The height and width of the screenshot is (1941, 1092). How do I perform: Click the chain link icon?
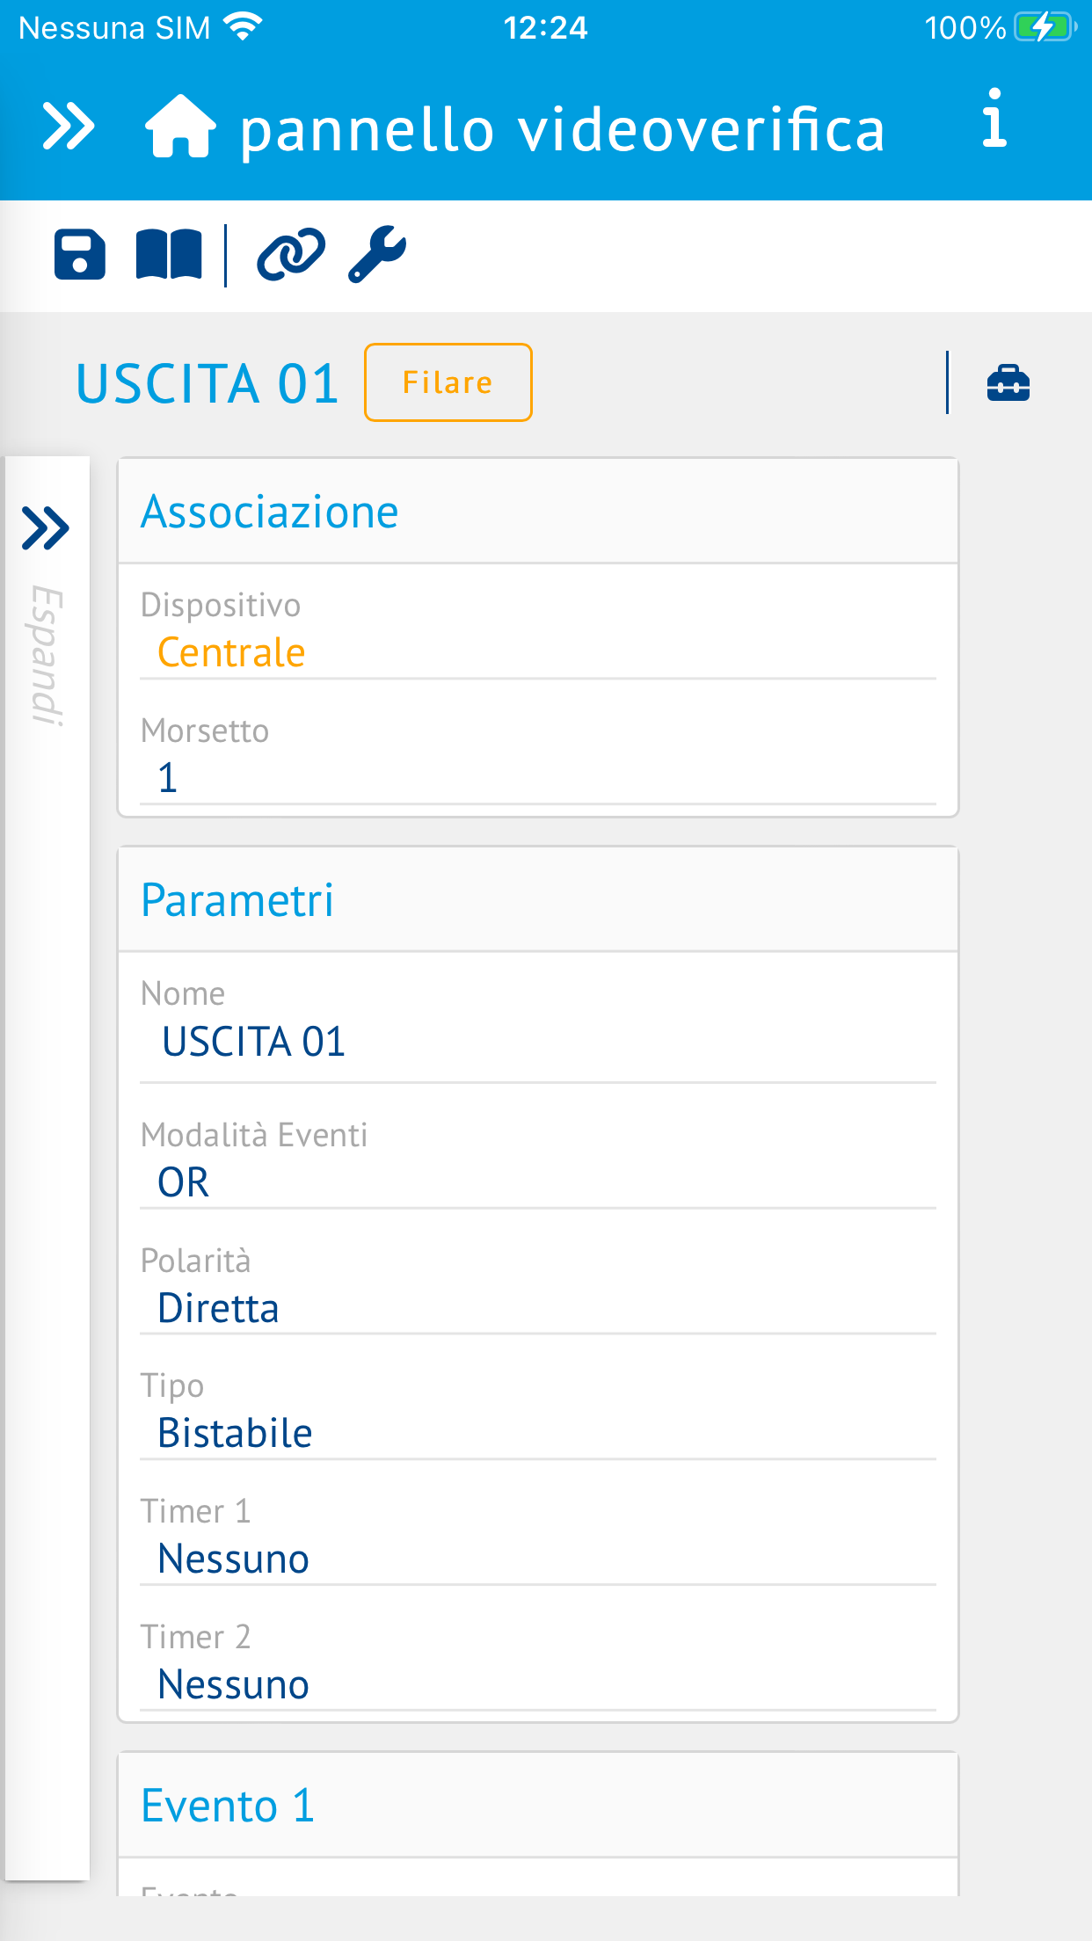pos(291,255)
